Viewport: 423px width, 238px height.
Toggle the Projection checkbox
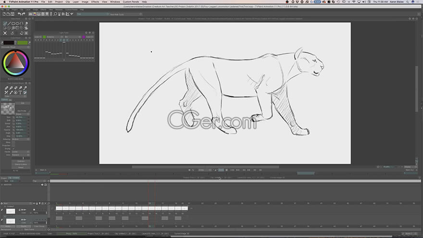(x=13, y=145)
